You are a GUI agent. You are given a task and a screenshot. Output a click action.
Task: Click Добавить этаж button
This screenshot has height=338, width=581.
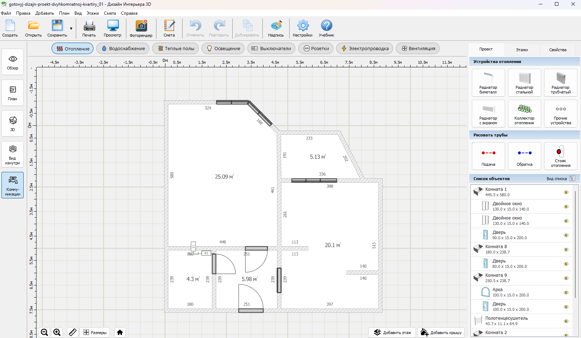[392, 332]
